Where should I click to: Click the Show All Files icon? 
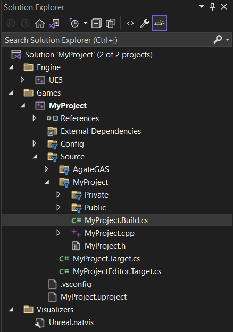point(111,23)
